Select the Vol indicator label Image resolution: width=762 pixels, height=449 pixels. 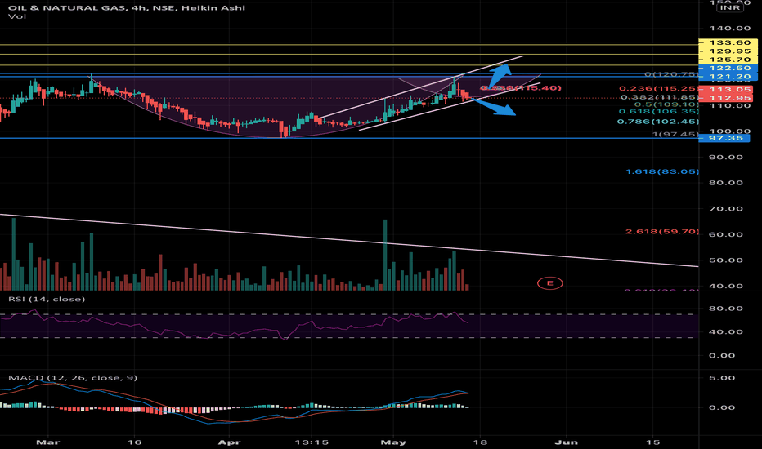pyautogui.click(x=17, y=16)
